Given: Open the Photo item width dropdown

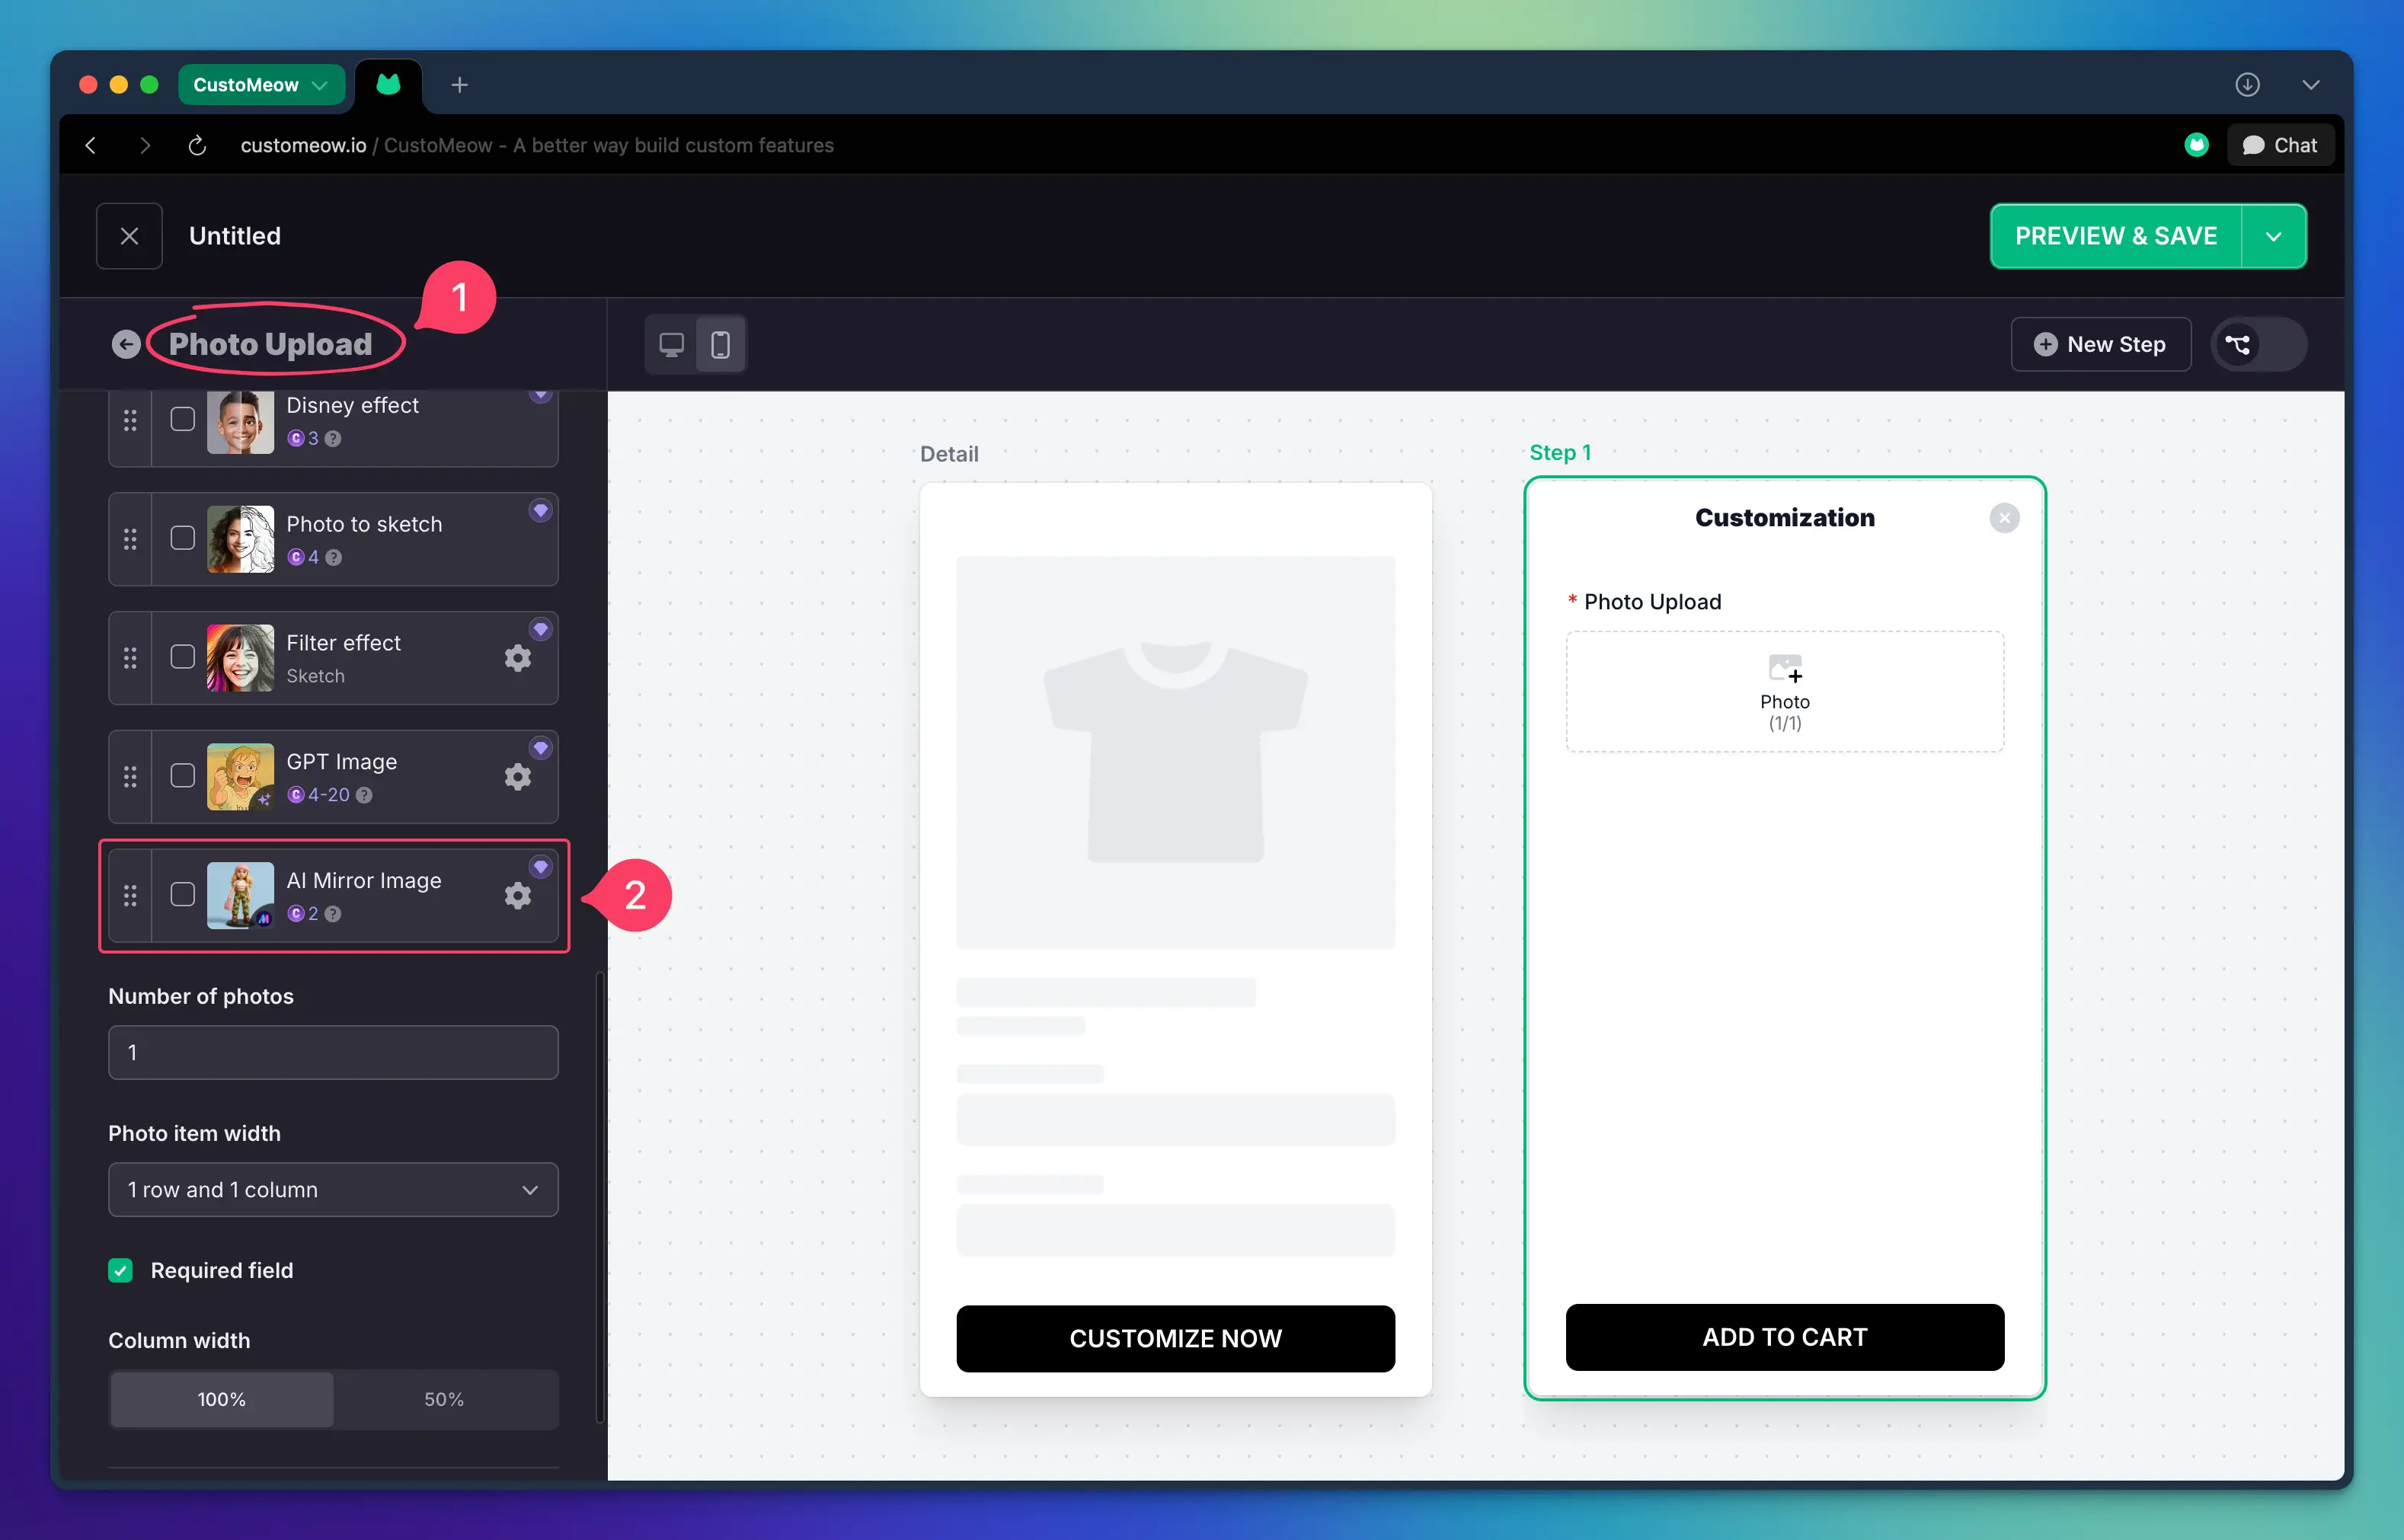Looking at the screenshot, I should coord(333,1190).
